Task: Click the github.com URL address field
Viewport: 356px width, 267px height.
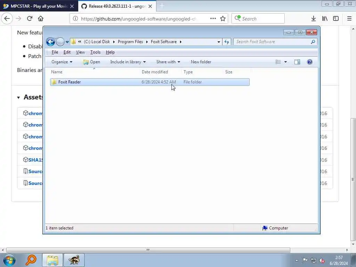Action: pyautogui.click(x=138, y=19)
